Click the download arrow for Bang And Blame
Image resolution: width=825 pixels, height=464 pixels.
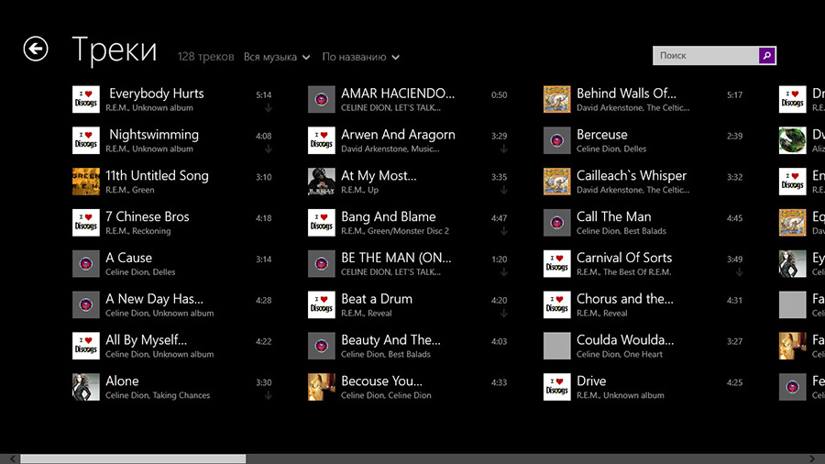(503, 231)
